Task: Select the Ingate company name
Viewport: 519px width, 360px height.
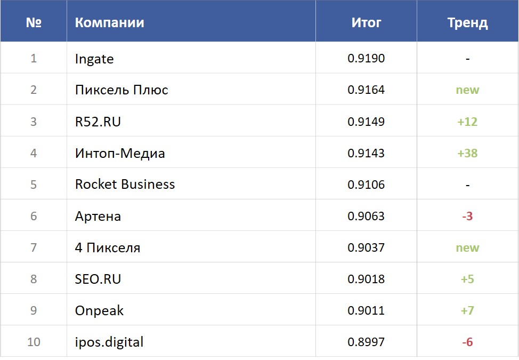Action: (x=94, y=59)
